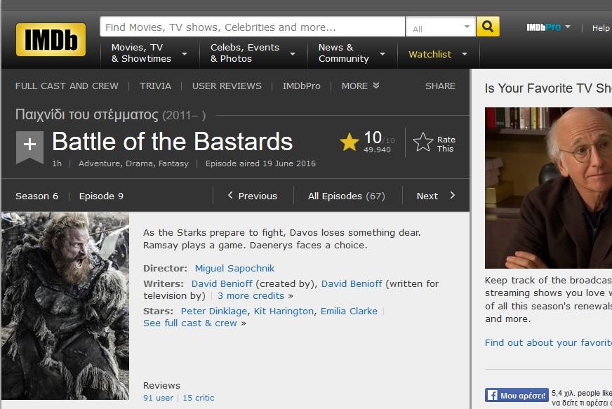Screen dimensions: 612x409
Task: Click SHARE
Action: click(x=440, y=86)
